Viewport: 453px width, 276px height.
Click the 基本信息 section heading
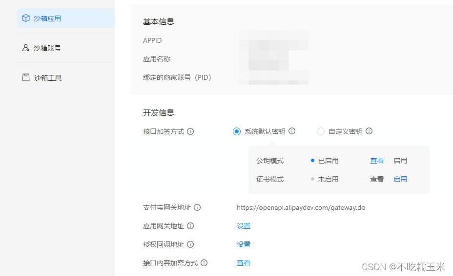[159, 21]
